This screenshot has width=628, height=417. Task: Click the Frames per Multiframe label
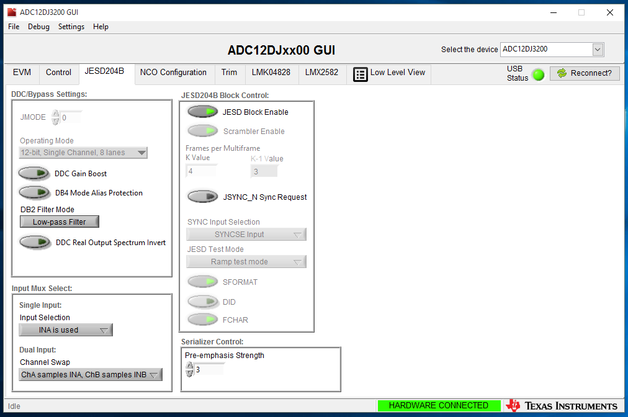[x=223, y=148]
